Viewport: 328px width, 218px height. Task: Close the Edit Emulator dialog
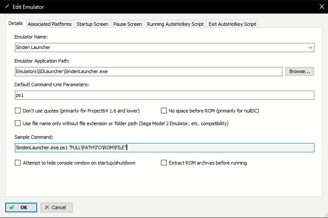320,7
